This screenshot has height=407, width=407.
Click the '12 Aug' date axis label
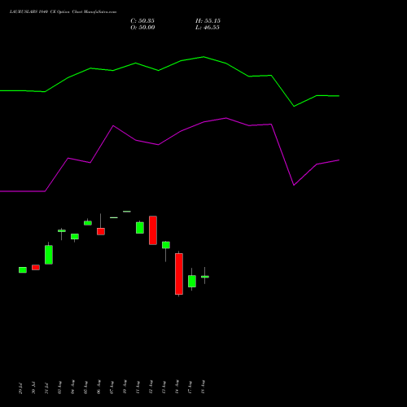(151, 387)
